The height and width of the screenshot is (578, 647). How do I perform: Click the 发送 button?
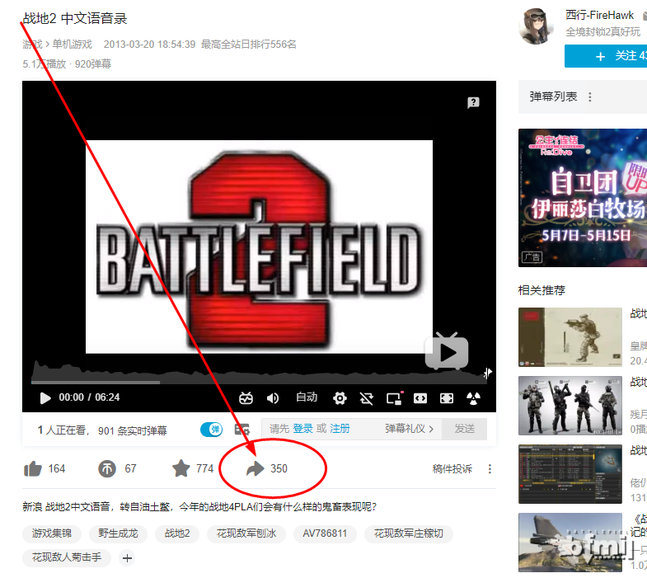[464, 429]
